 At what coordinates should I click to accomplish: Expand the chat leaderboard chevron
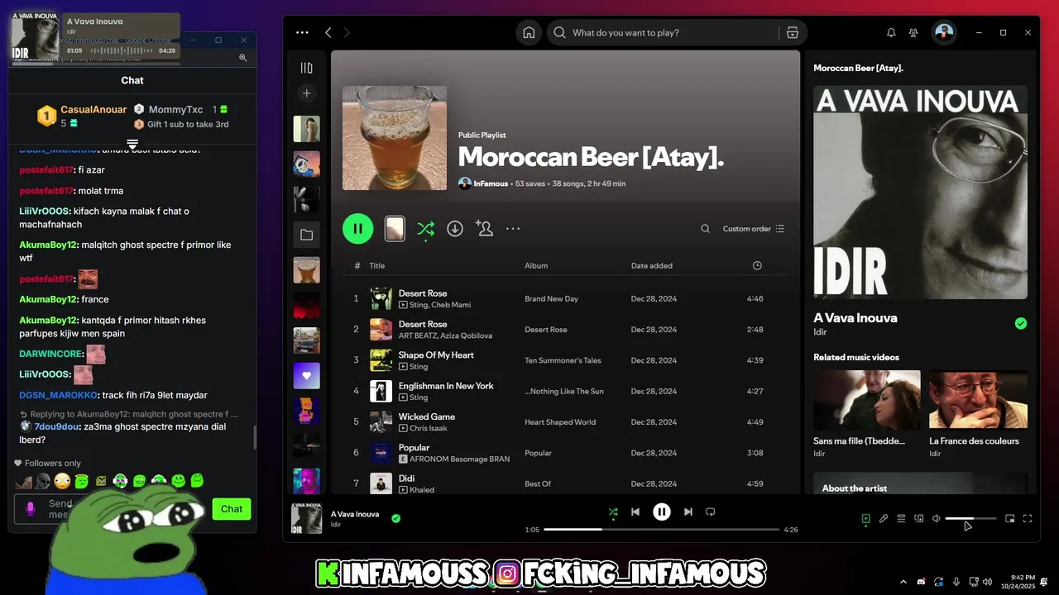(x=132, y=143)
